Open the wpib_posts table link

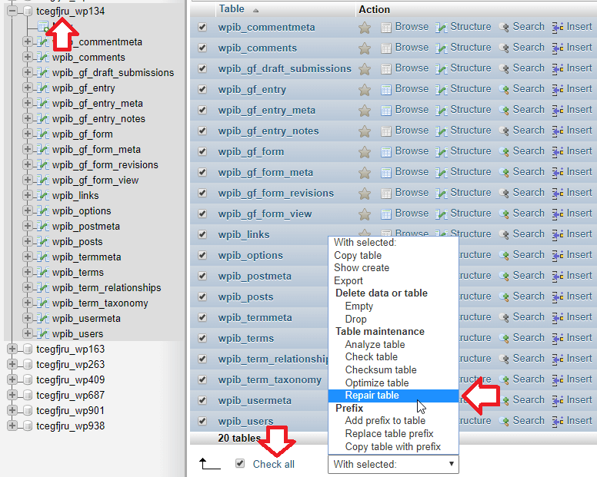pyautogui.click(x=245, y=296)
